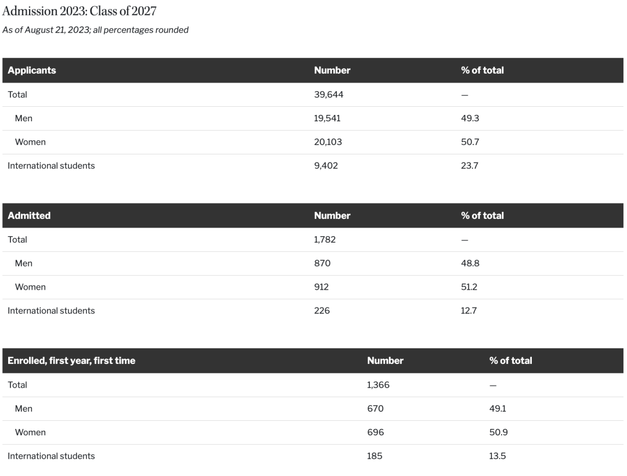Select the Applicants table header

pos(32,70)
